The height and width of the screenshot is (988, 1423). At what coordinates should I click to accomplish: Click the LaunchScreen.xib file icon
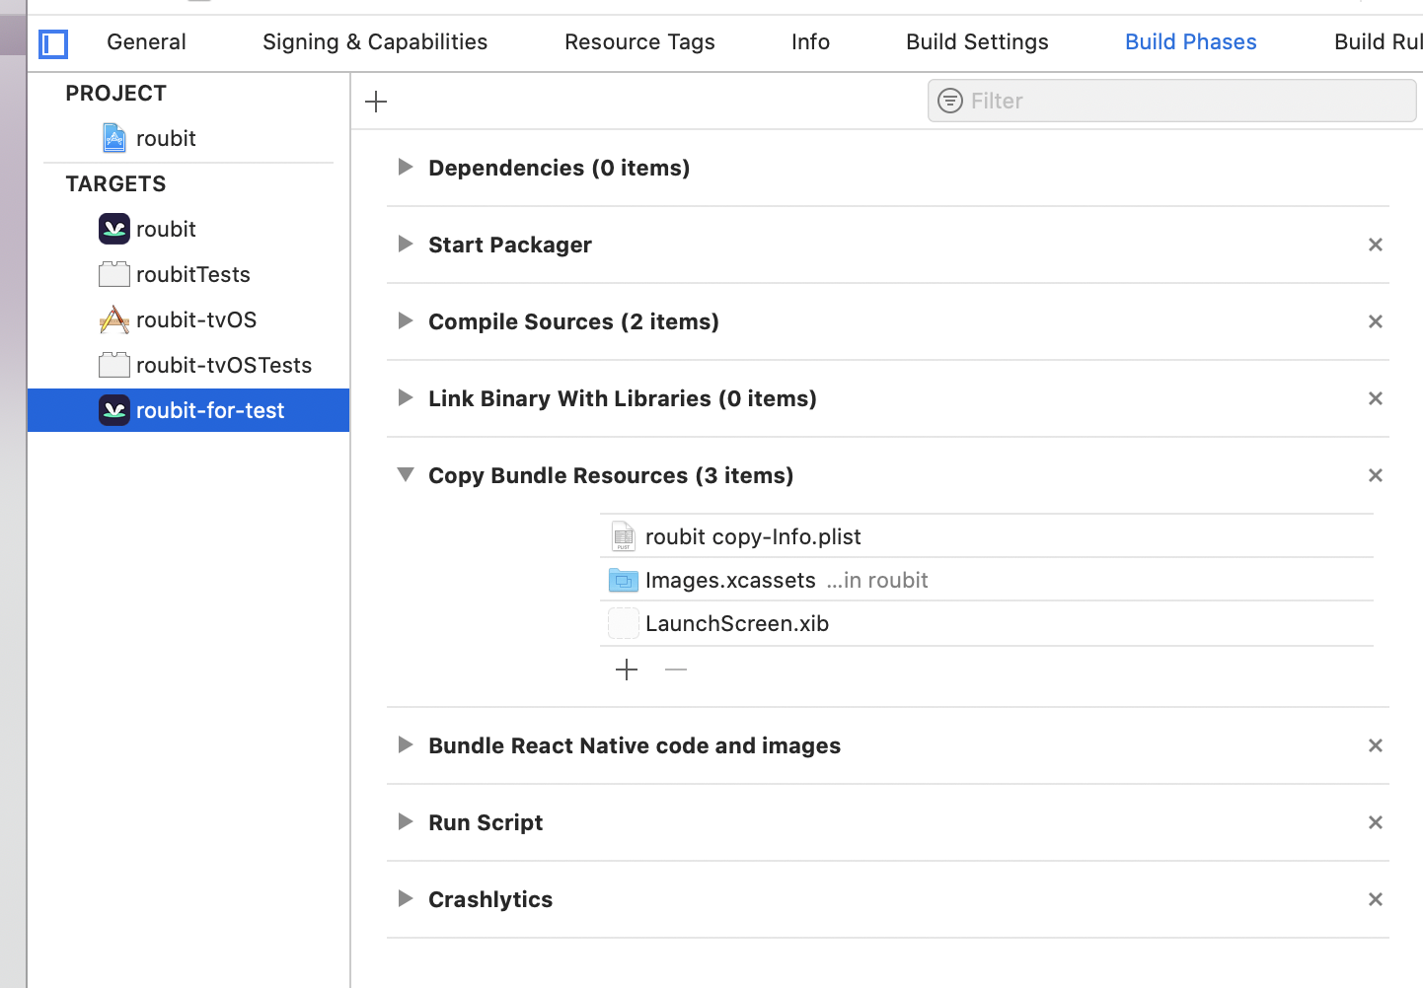tap(624, 623)
